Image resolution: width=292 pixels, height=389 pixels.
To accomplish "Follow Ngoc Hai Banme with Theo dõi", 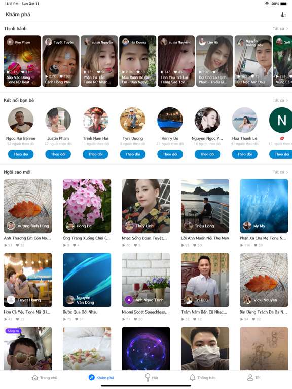I will tap(21, 154).
